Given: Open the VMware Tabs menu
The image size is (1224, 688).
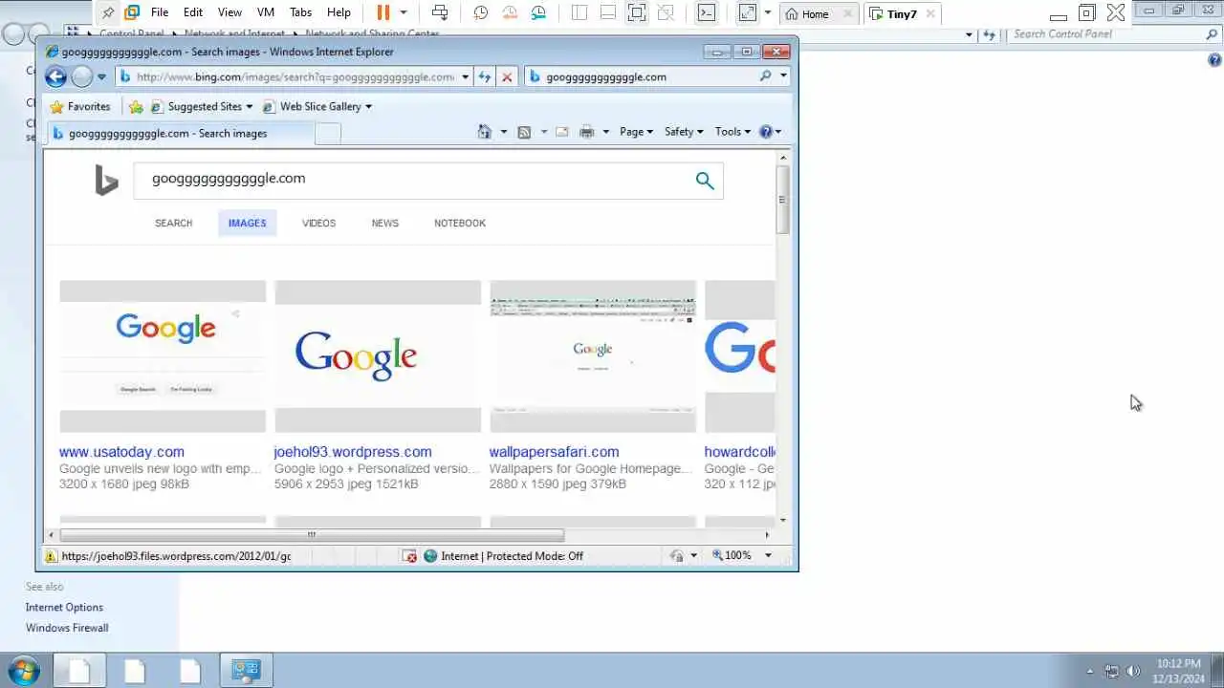Looking at the screenshot, I should pyautogui.click(x=300, y=12).
